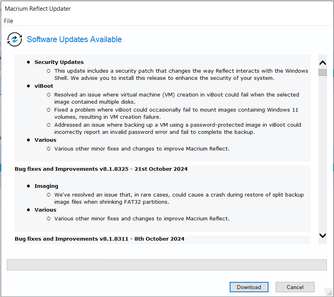Click the Windows Shell security patch note
334x297 pixels.
click(x=181, y=74)
